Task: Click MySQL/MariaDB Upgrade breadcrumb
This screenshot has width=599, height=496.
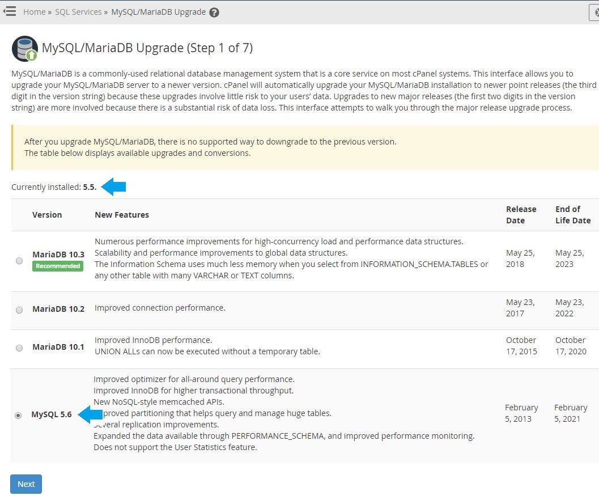Action: 159,12
